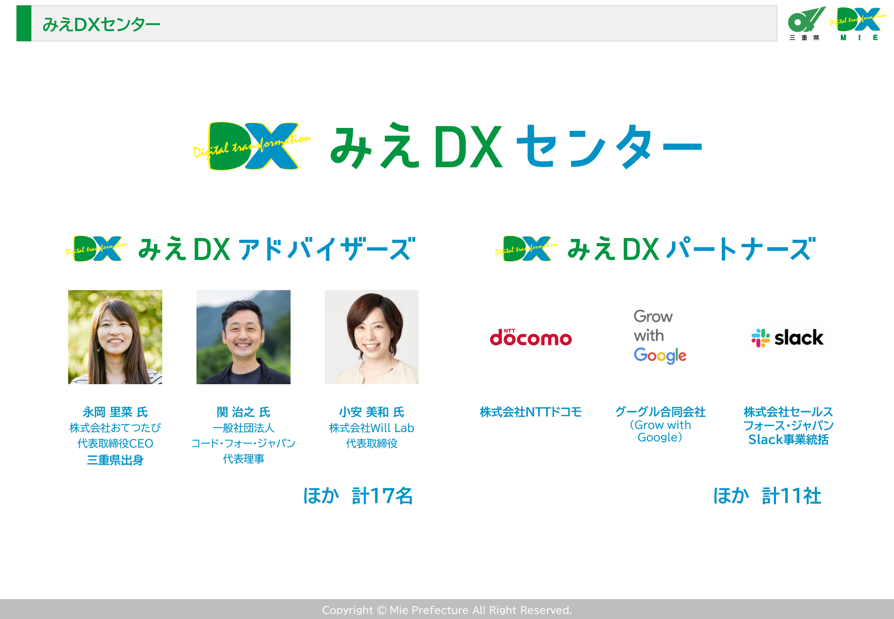
Task: Click the NTT docomo logo
Action: (531, 337)
